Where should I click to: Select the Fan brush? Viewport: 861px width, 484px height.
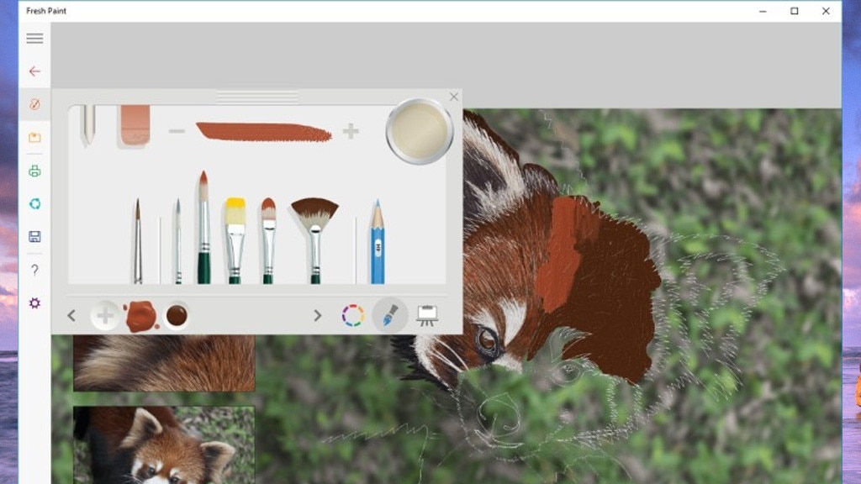click(314, 227)
